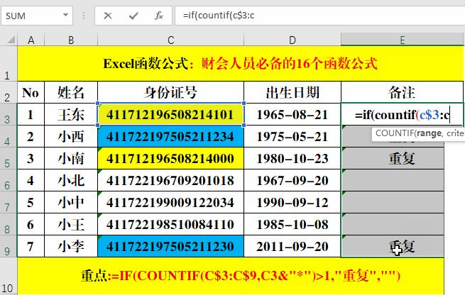Click date cell 1975-05-21

point(292,136)
